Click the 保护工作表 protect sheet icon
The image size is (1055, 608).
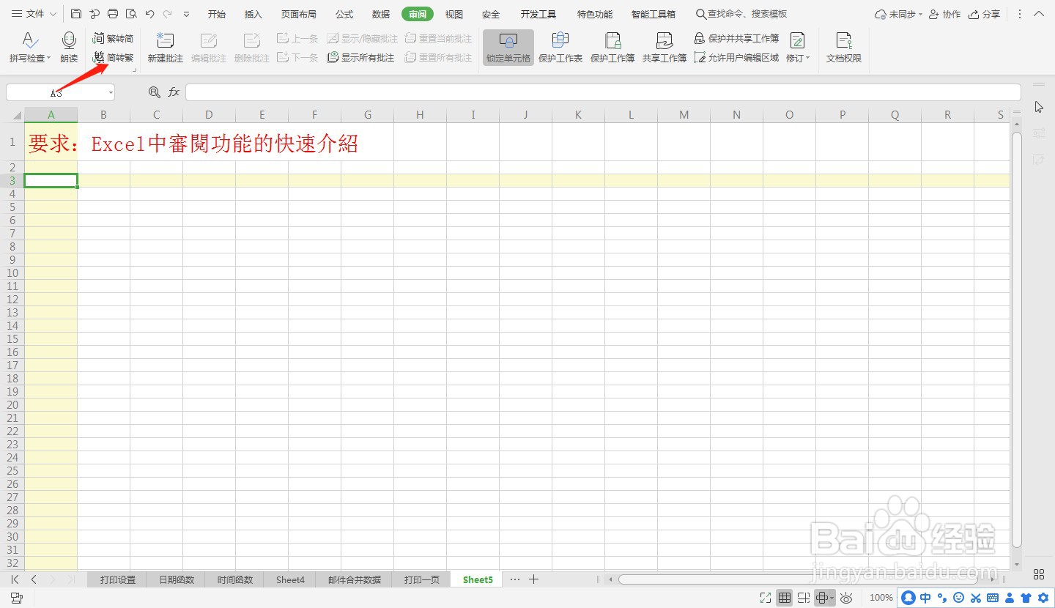(x=560, y=41)
